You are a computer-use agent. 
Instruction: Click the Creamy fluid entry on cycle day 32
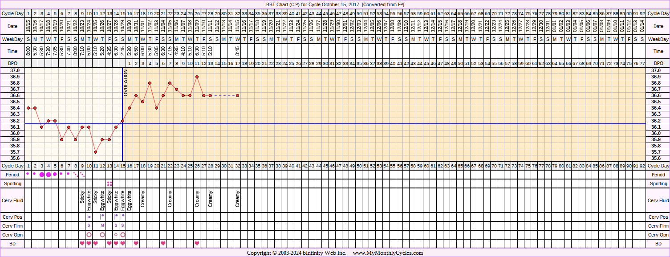pos(237,199)
